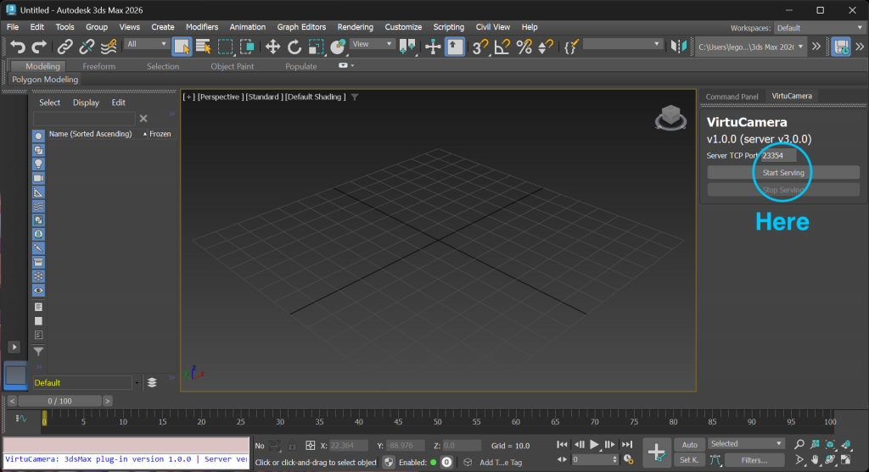Click the Server TCP Port input field
This screenshot has width=869, height=472.
(x=777, y=156)
